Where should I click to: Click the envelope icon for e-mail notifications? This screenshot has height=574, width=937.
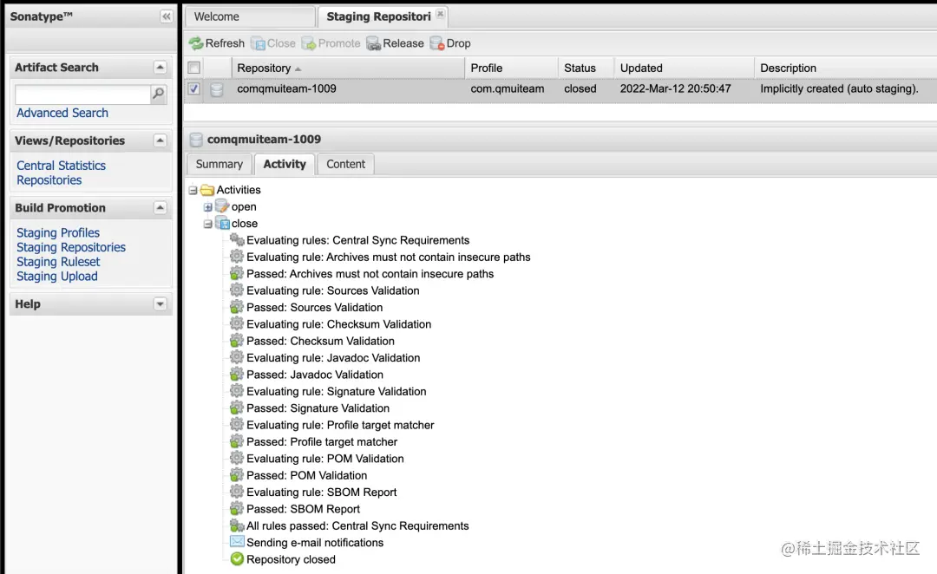point(237,542)
